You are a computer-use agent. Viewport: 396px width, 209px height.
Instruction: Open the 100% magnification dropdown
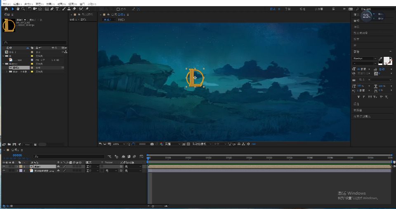click(x=119, y=144)
